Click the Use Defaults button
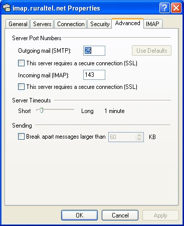 click(152, 51)
